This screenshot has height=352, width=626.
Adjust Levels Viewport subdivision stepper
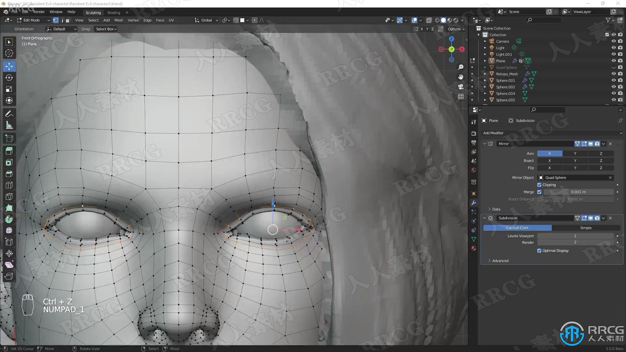coord(575,236)
